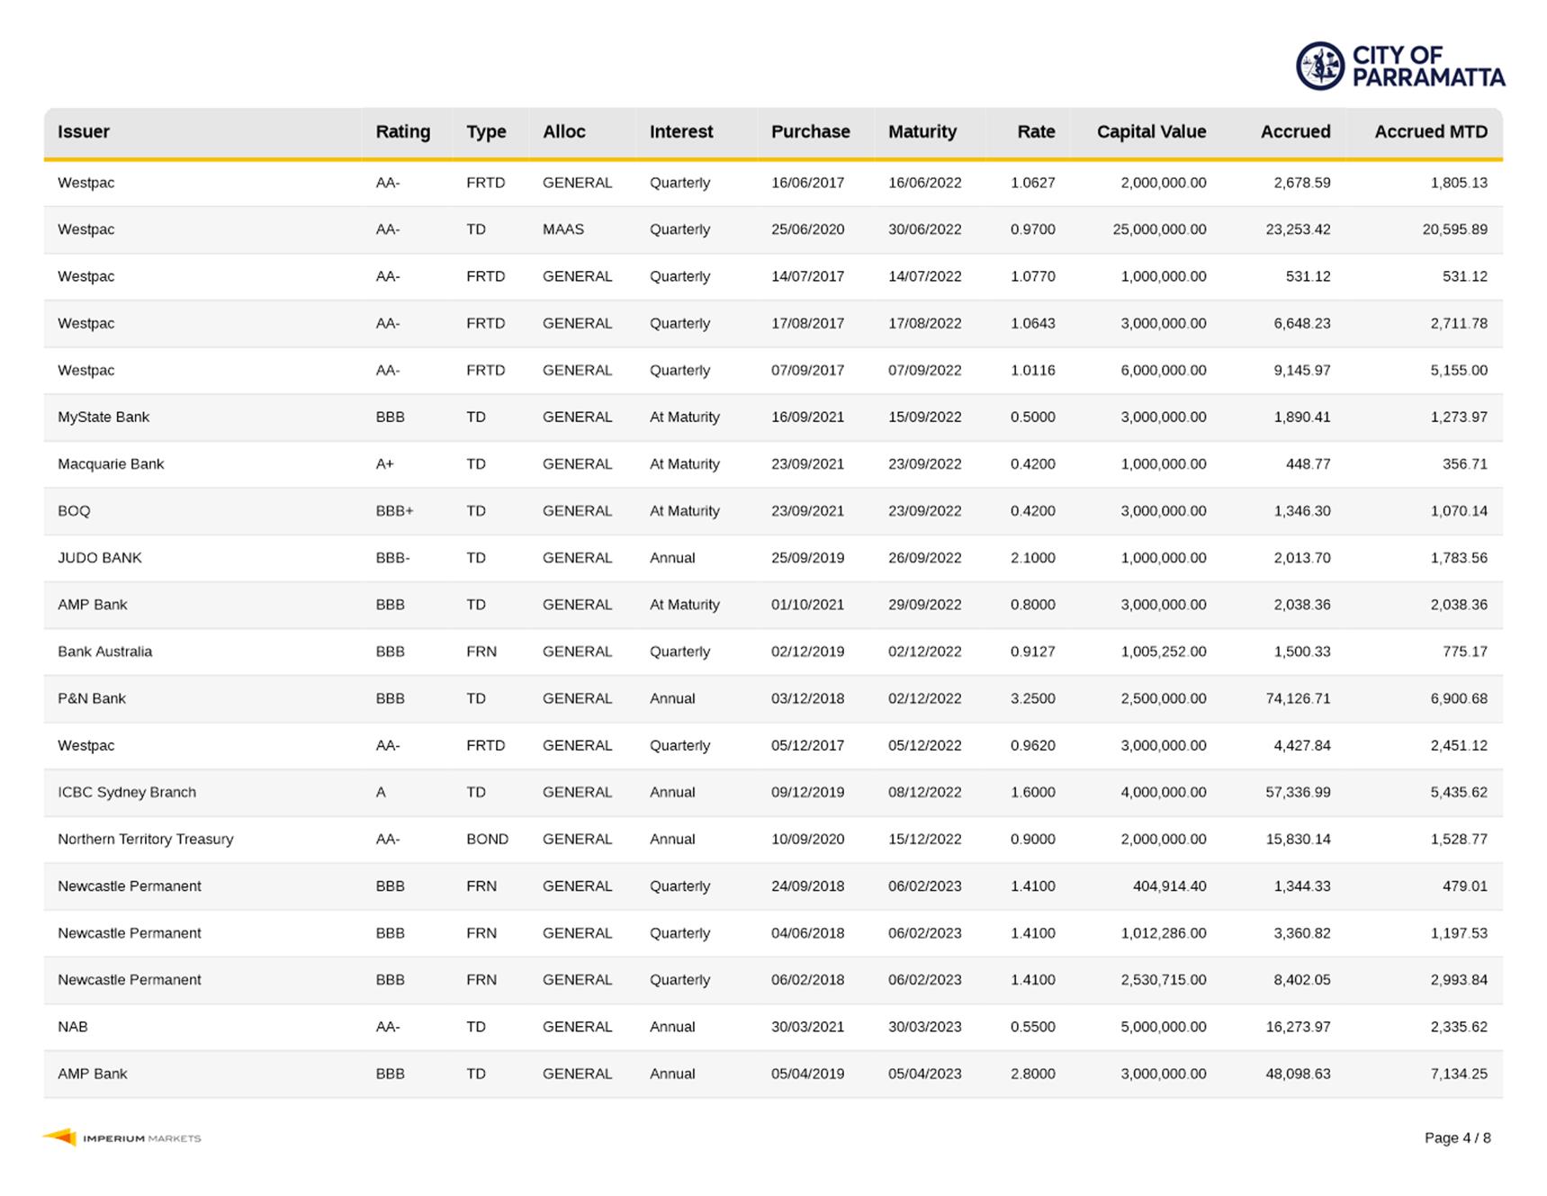Click the Rating column header
The height and width of the screenshot is (1196, 1547).
coord(403,131)
